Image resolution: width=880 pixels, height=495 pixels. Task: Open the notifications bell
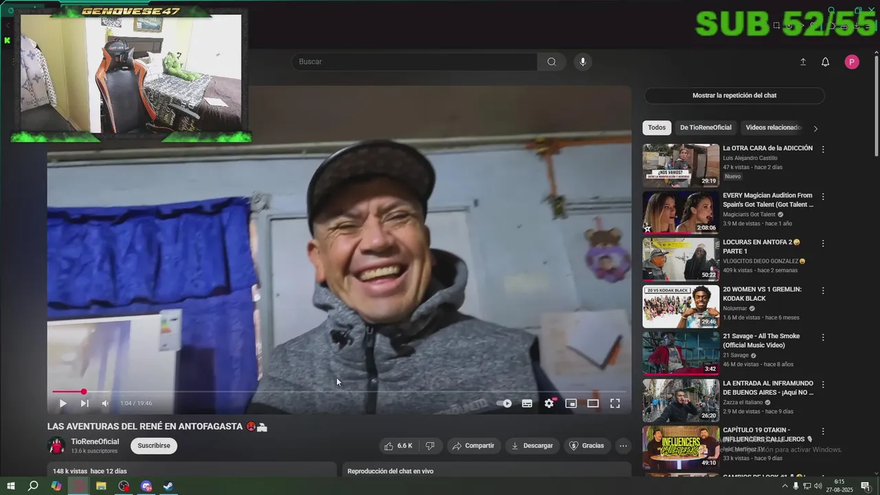pos(826,62)
